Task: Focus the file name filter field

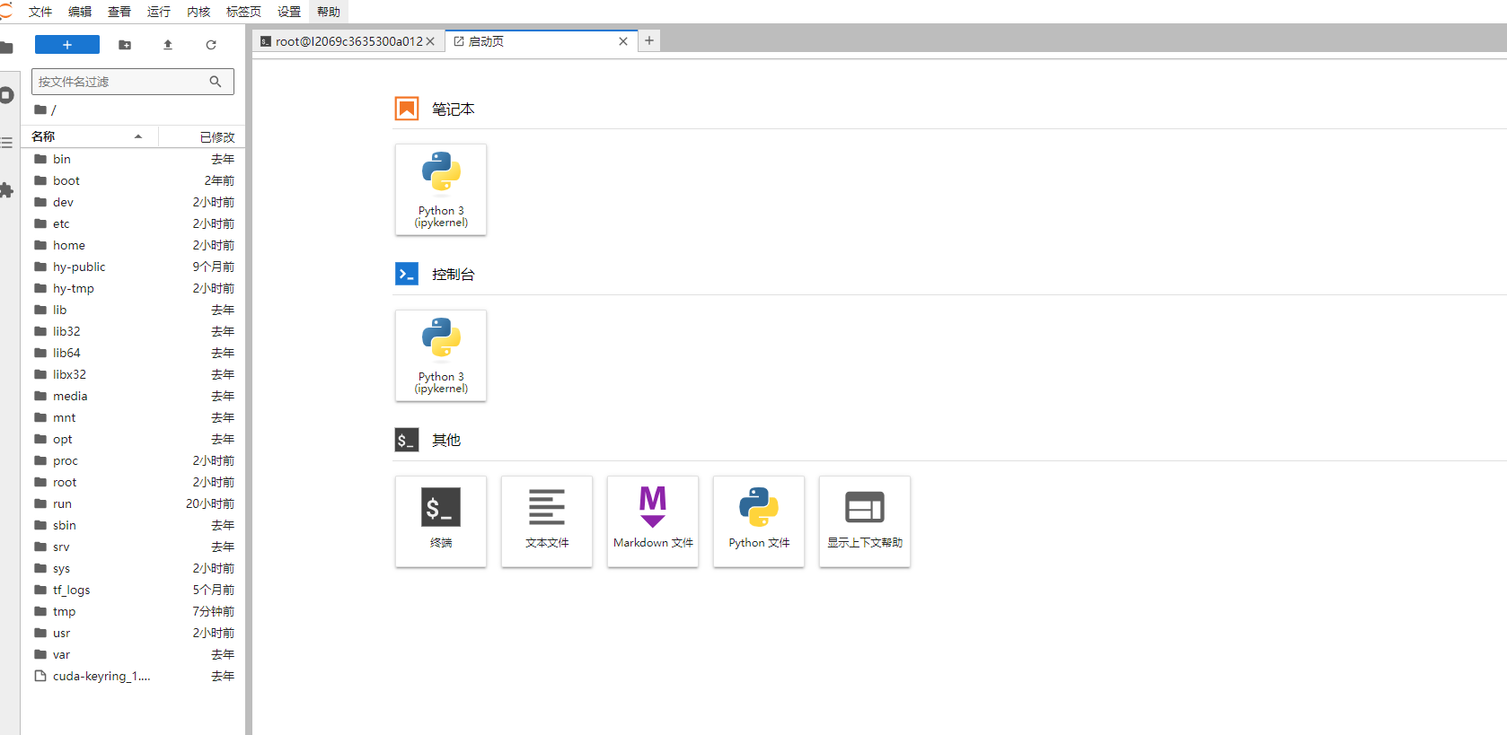Action: tap(121, 82)
